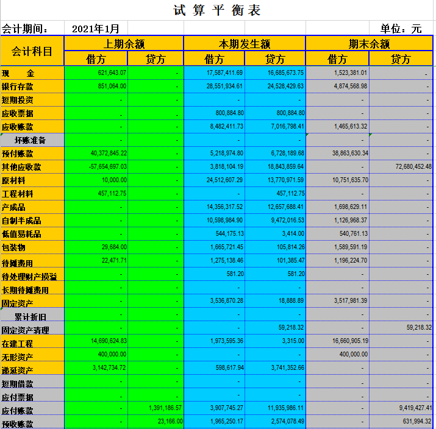Screen dimensions: 436x429
Task: Select the 低值易耗品 row label
Action: pos(32,234)
